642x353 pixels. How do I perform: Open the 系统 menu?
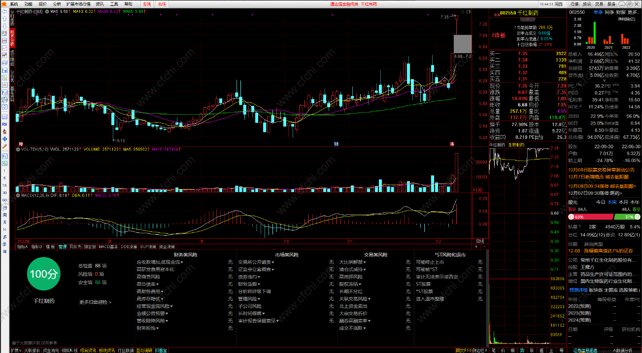click(14, 3)
